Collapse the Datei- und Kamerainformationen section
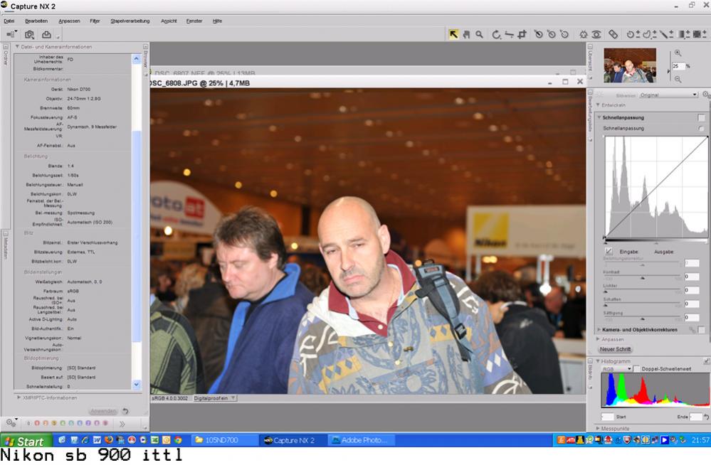The height and width of the screenshot is (465, 711). click(17, 47)
